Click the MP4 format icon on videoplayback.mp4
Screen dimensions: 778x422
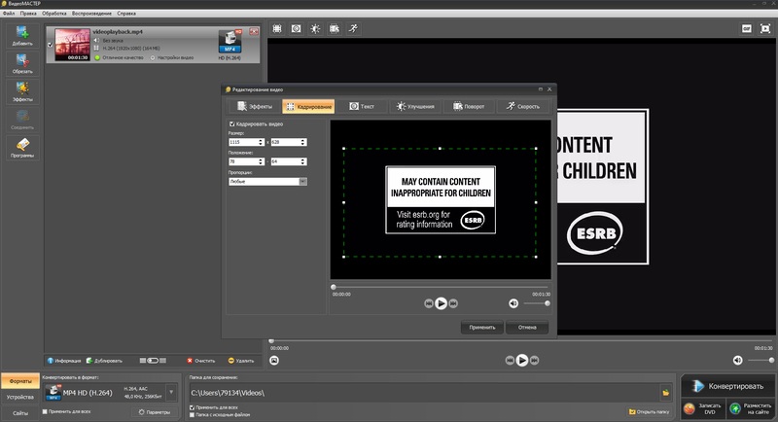point(230,42)
